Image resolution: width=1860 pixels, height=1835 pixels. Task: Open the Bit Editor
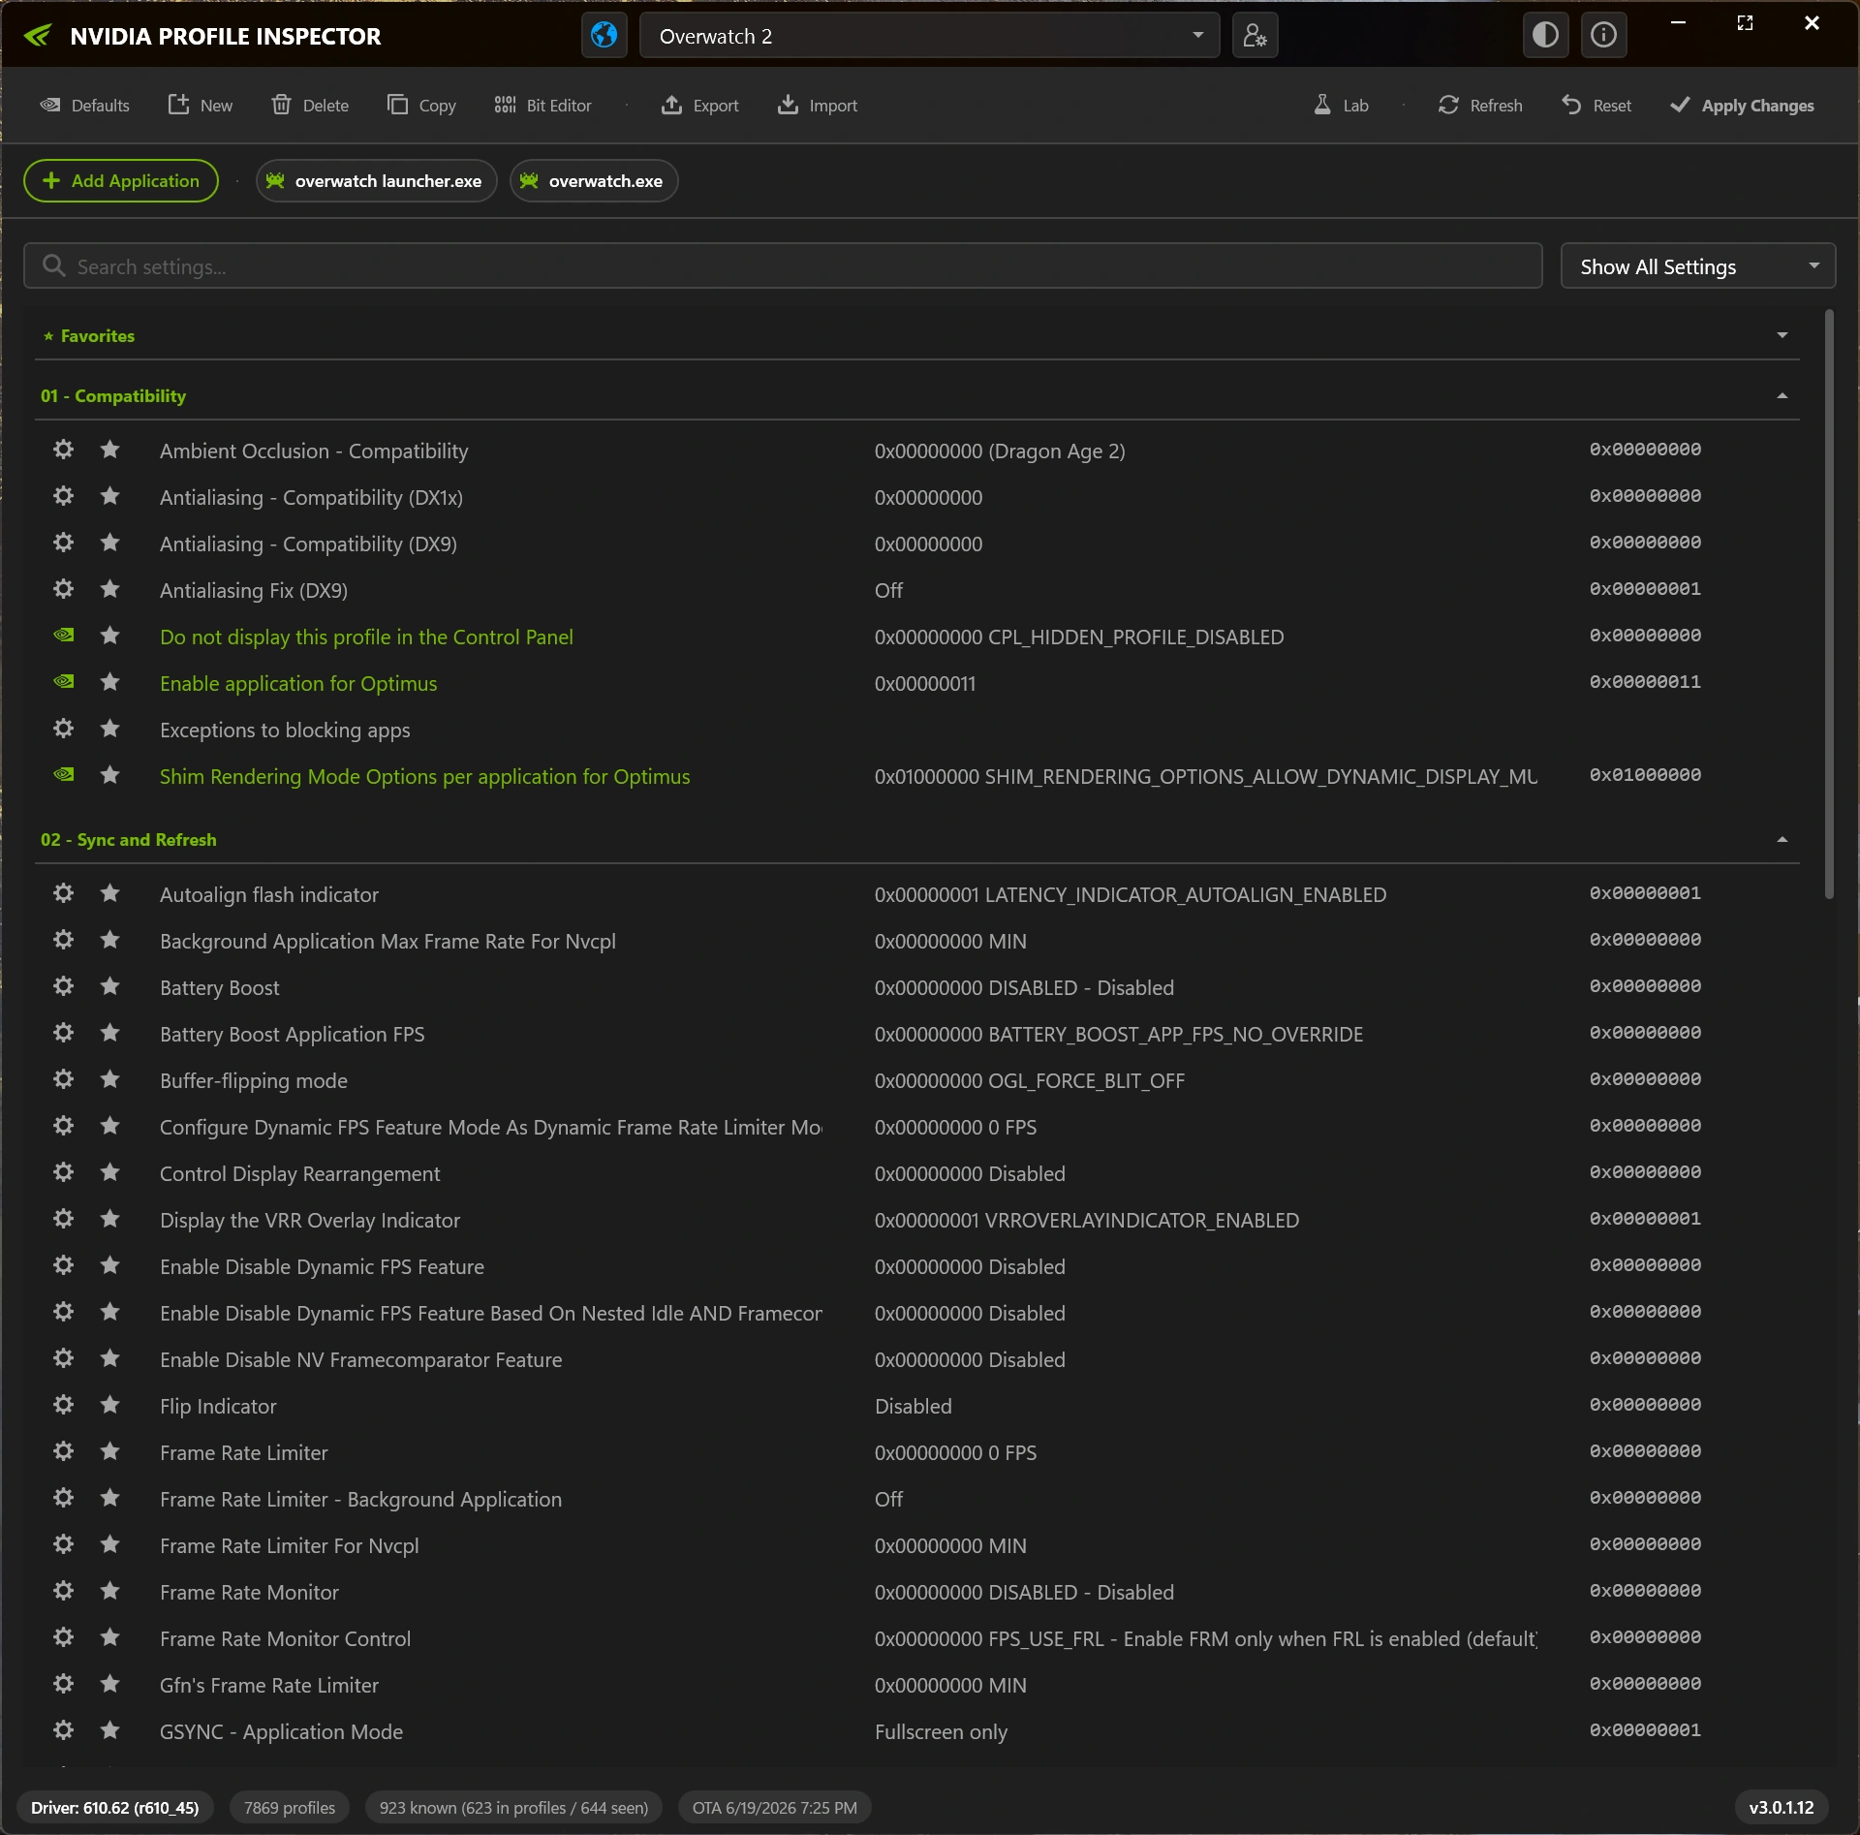click(x=542, y=105)
